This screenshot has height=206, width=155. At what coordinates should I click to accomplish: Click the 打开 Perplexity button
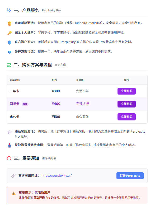pyautogui.click(x=130, y=176)
